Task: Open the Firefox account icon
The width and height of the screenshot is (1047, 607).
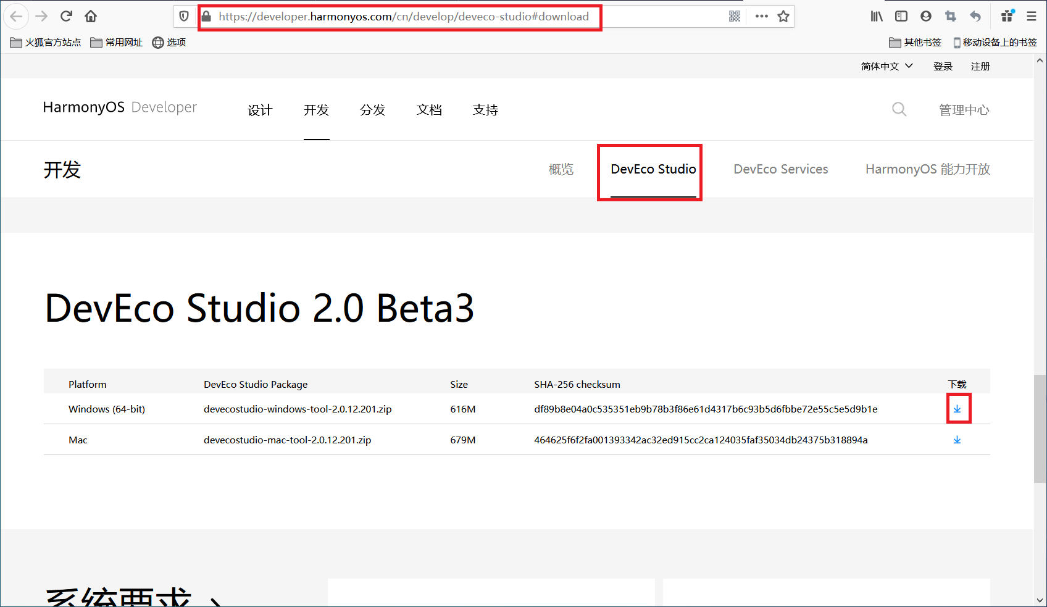Action: point(926,16)
